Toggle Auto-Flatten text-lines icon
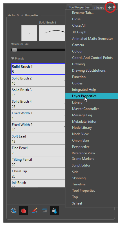Image resolution: width=121 pixels, height=226 pixels. click(x=45, y=211)
